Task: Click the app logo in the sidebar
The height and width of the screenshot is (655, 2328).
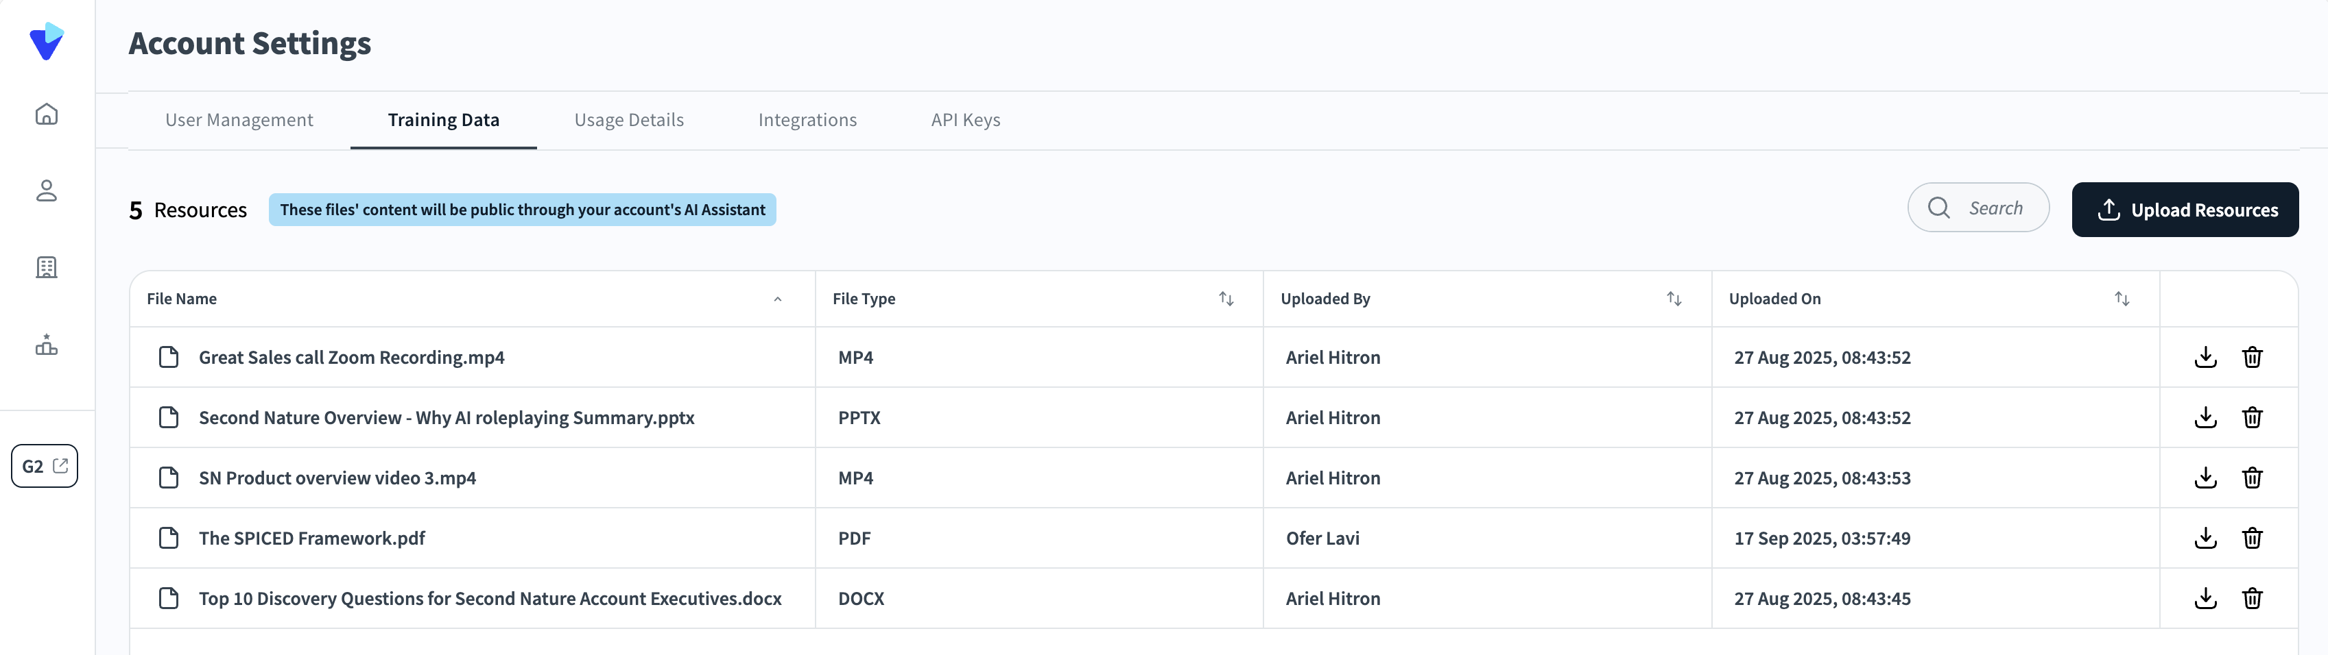Action: tap(46, 42)
